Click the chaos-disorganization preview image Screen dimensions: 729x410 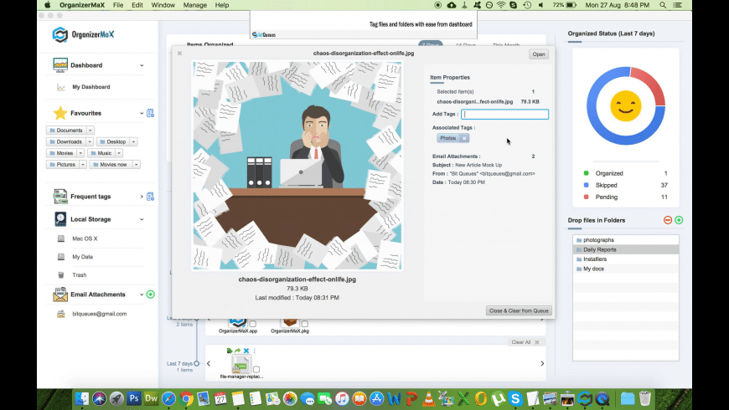click(x=297, y=166)
